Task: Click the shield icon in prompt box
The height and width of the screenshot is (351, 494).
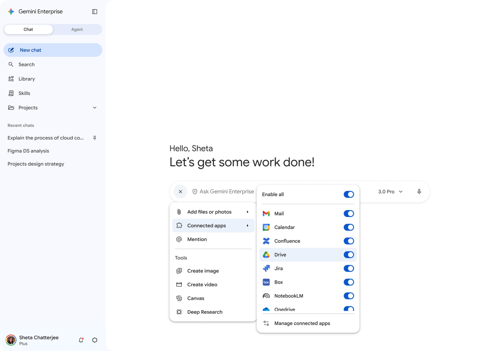Action: coord(195,192)
